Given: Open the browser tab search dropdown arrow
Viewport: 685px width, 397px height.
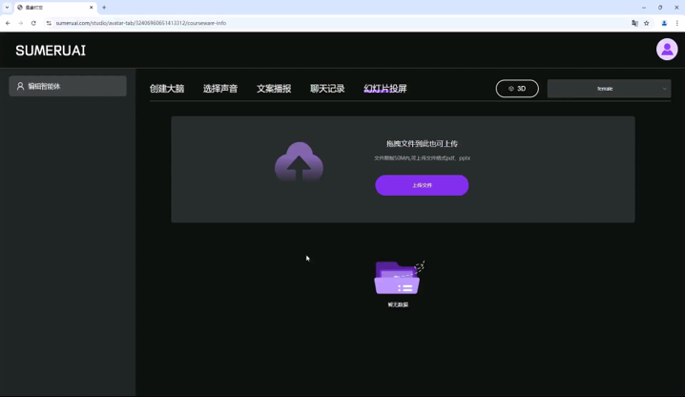Looking at the screenshot, I should coord(7,8).
